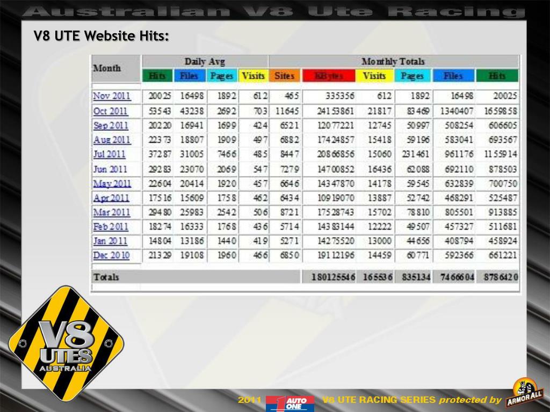Click Nov 2011 KBytes value 335356
This screenshot has height=412, width=550.
coord(340,96)
